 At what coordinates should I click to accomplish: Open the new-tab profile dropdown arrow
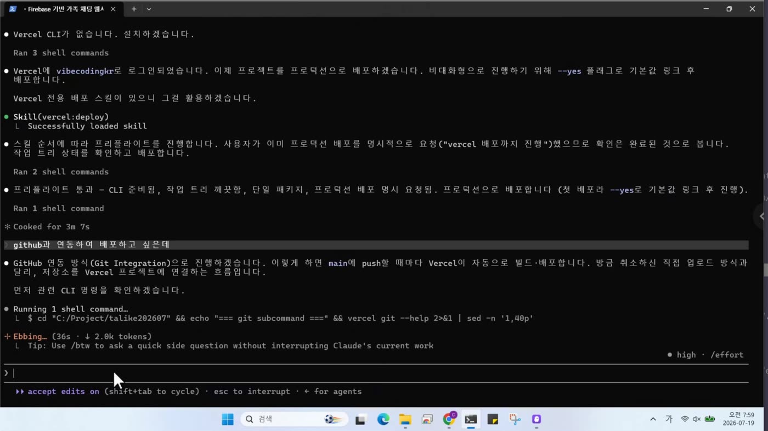[149, 9]
